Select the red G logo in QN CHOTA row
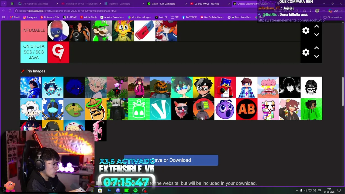The height and width of the screenshot is (194, 345). click(58, 52)
